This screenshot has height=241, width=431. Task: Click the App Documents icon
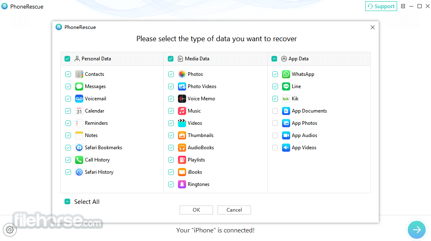286,111
